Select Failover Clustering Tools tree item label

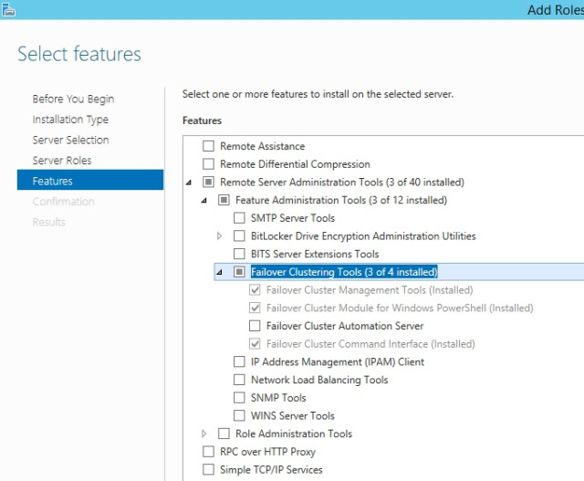(344, 272)
